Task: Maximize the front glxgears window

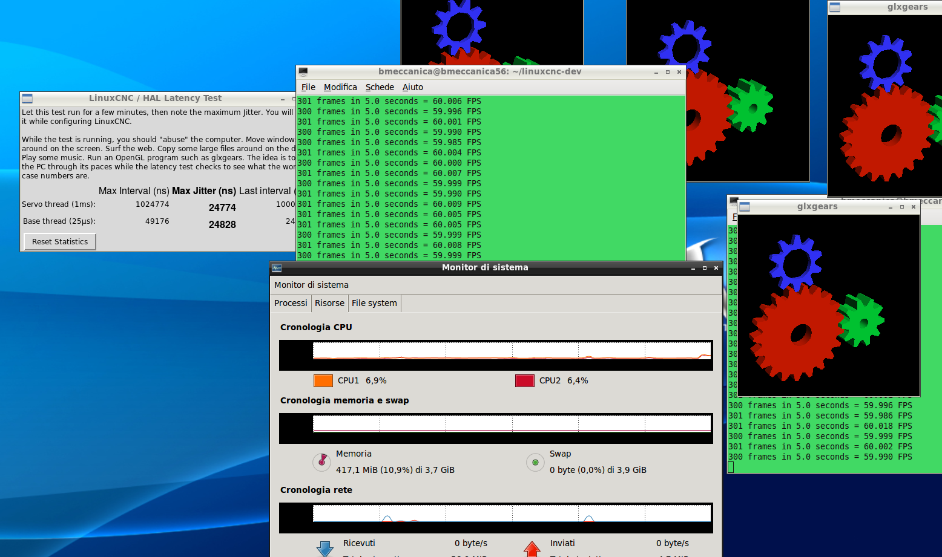Action: click(902, 207)
